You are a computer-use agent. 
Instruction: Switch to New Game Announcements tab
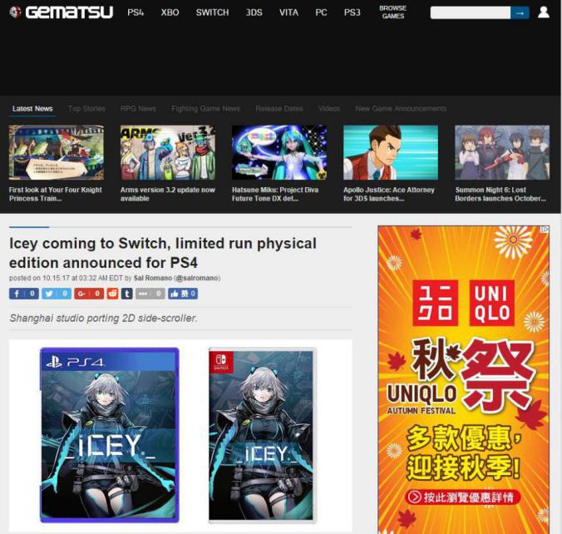point(401,109)
